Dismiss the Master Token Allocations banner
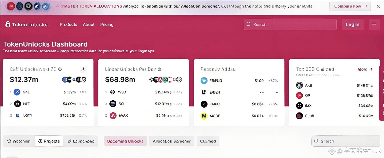 (378, 6)
